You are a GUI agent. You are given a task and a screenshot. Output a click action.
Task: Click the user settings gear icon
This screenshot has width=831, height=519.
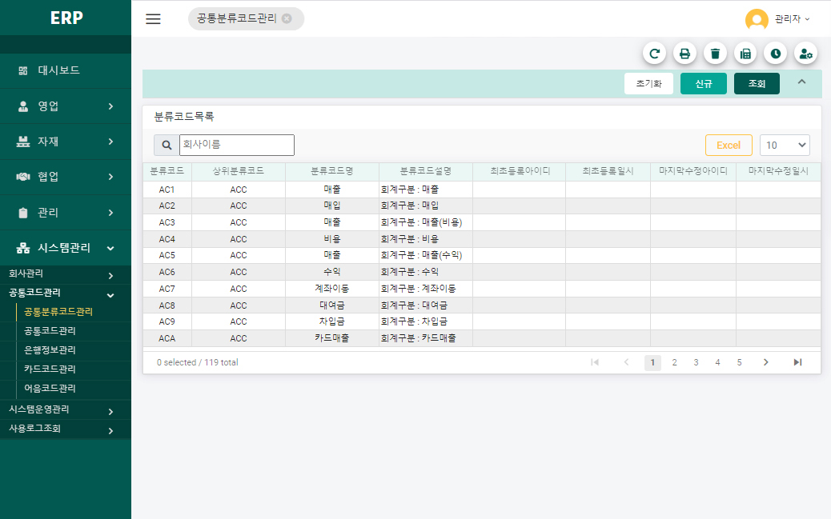pyautogui.click(x=805, y=54)
